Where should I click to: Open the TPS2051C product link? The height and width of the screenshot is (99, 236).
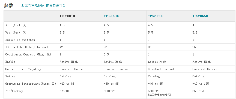pos(111,16)
